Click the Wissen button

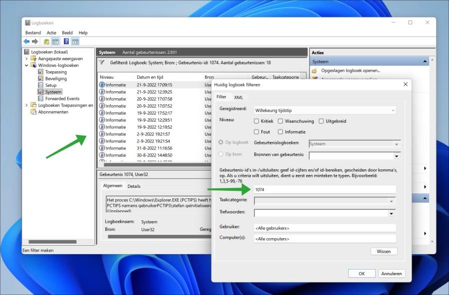pyautogui.click(x=384, y=251)
